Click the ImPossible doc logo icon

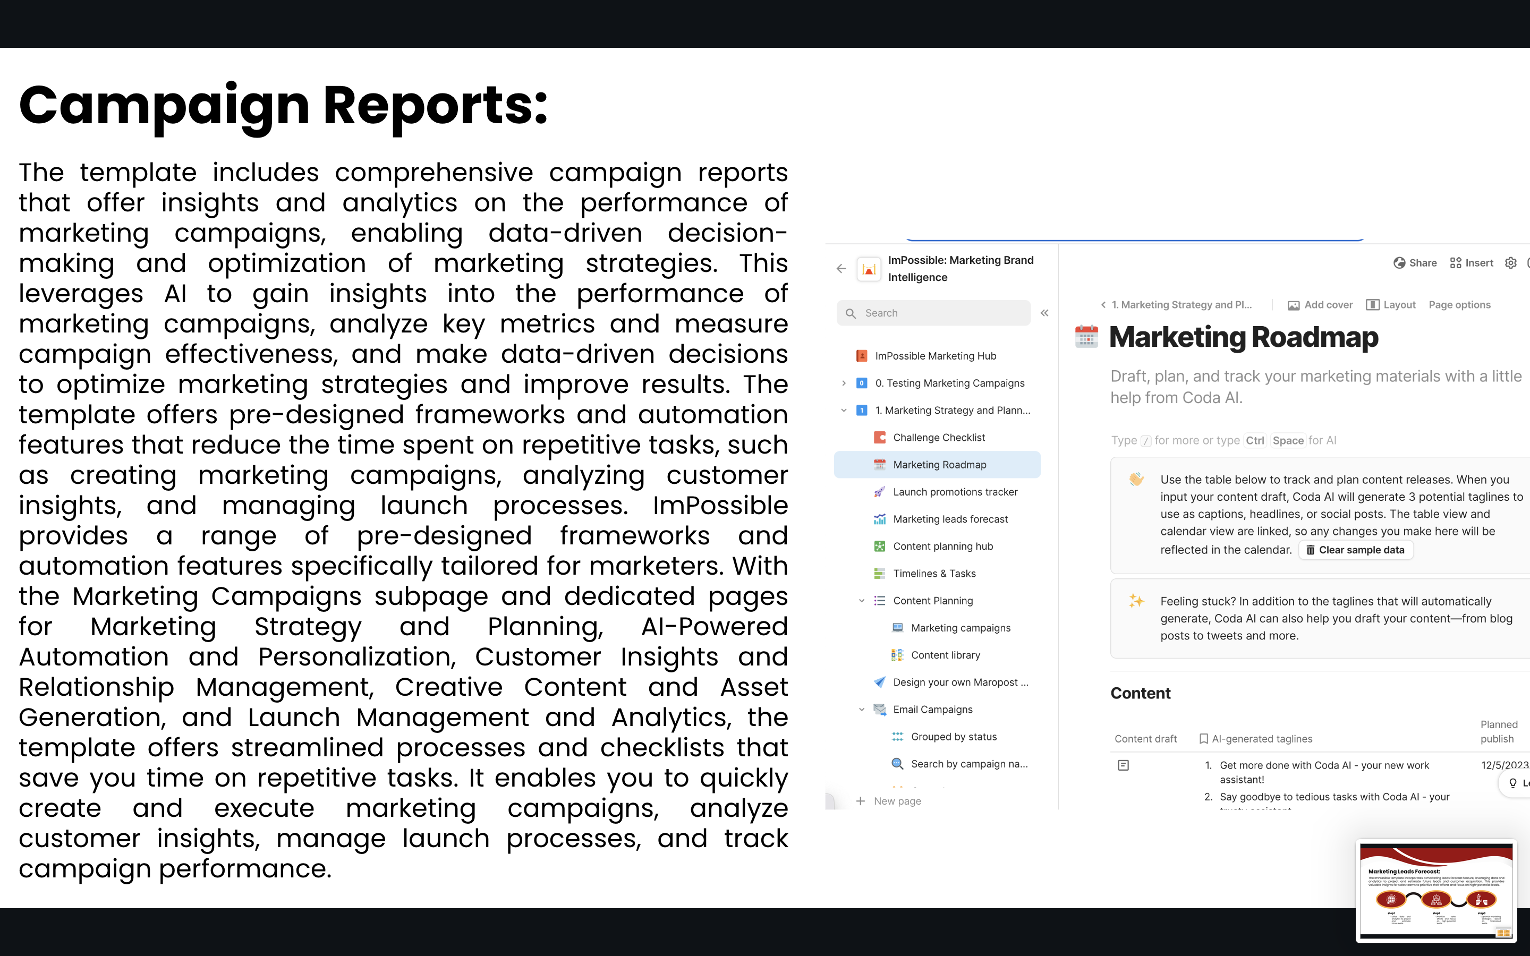pos(869,269)
